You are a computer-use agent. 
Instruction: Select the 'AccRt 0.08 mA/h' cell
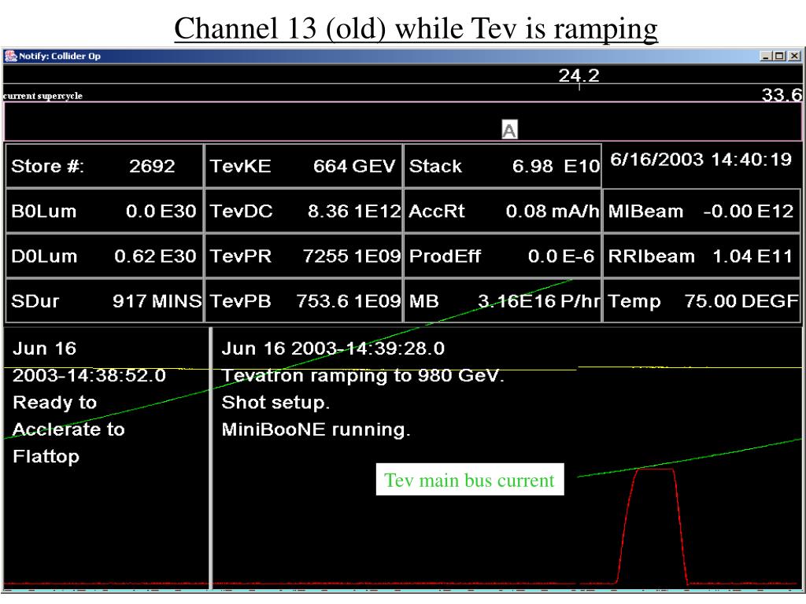[502, 211]
